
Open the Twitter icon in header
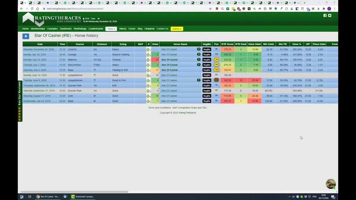330,15
